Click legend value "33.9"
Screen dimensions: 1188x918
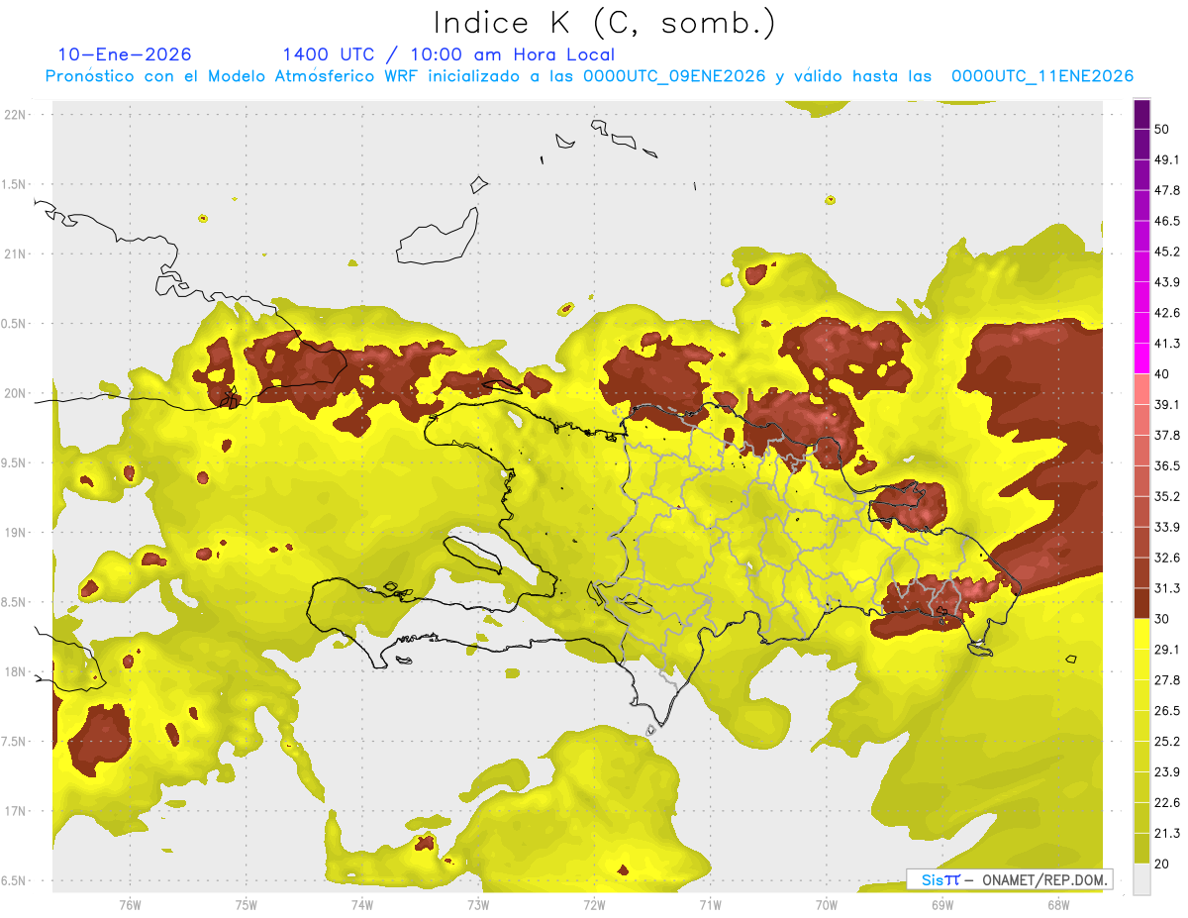pyautogui.click(x=1167, y=527)
